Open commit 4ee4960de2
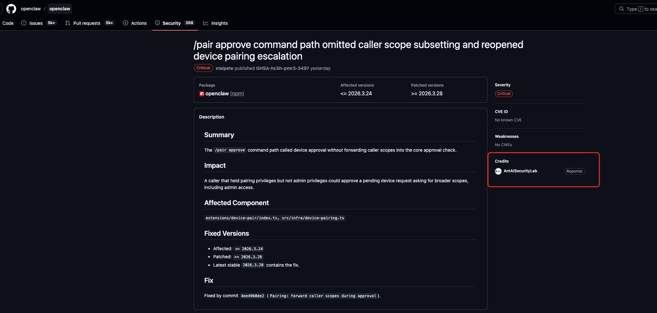657x313 pixels. [252, 296]
